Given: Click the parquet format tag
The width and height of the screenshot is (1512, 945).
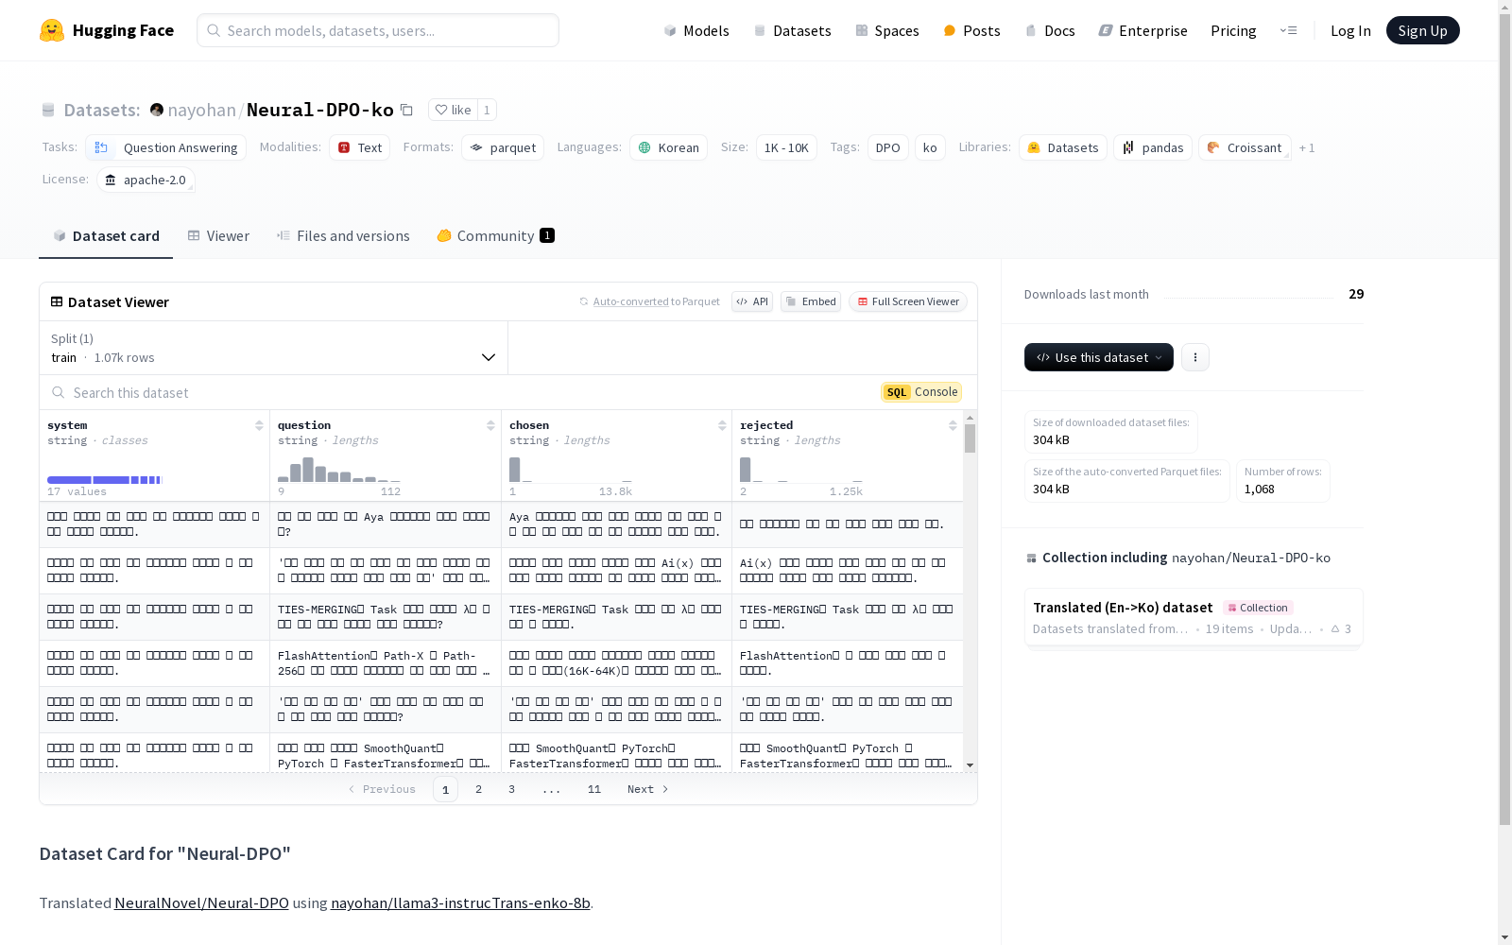Looking at the screenshot, I should [x=503, y=147].
